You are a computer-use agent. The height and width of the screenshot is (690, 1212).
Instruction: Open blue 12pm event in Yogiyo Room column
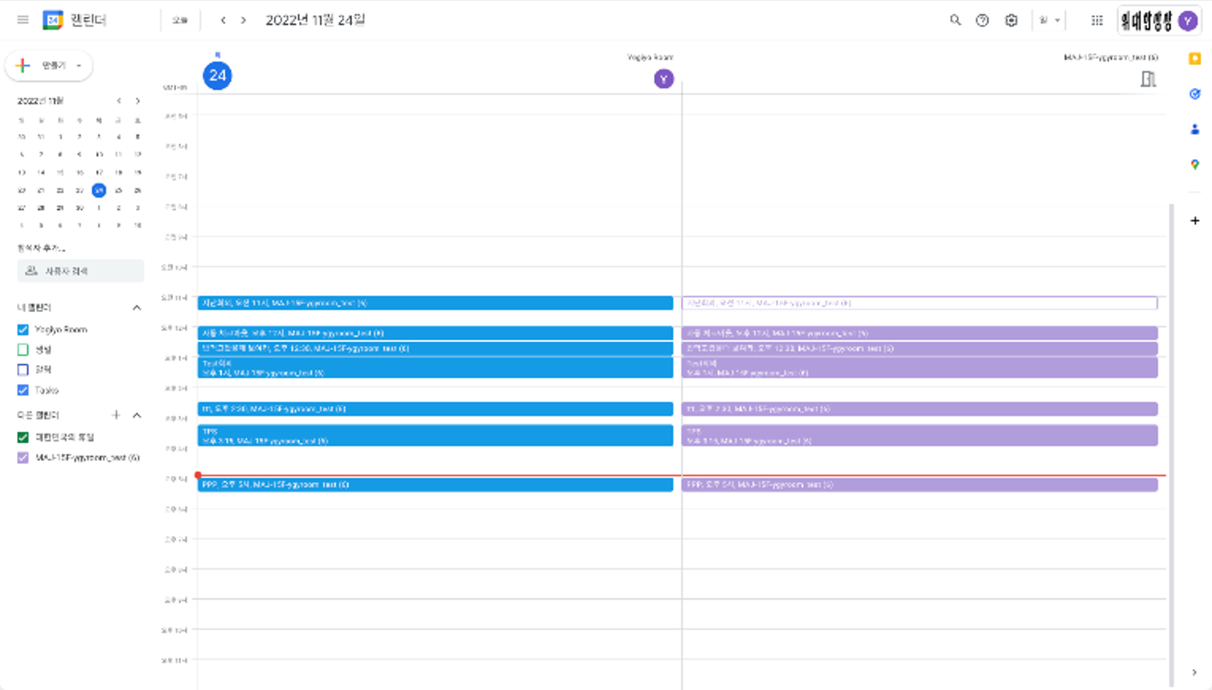point(435,333)
